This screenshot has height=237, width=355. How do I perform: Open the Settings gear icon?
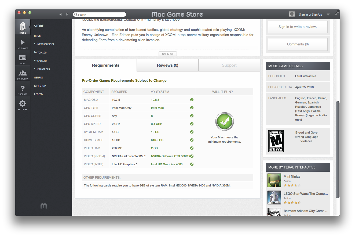[23, 105]
